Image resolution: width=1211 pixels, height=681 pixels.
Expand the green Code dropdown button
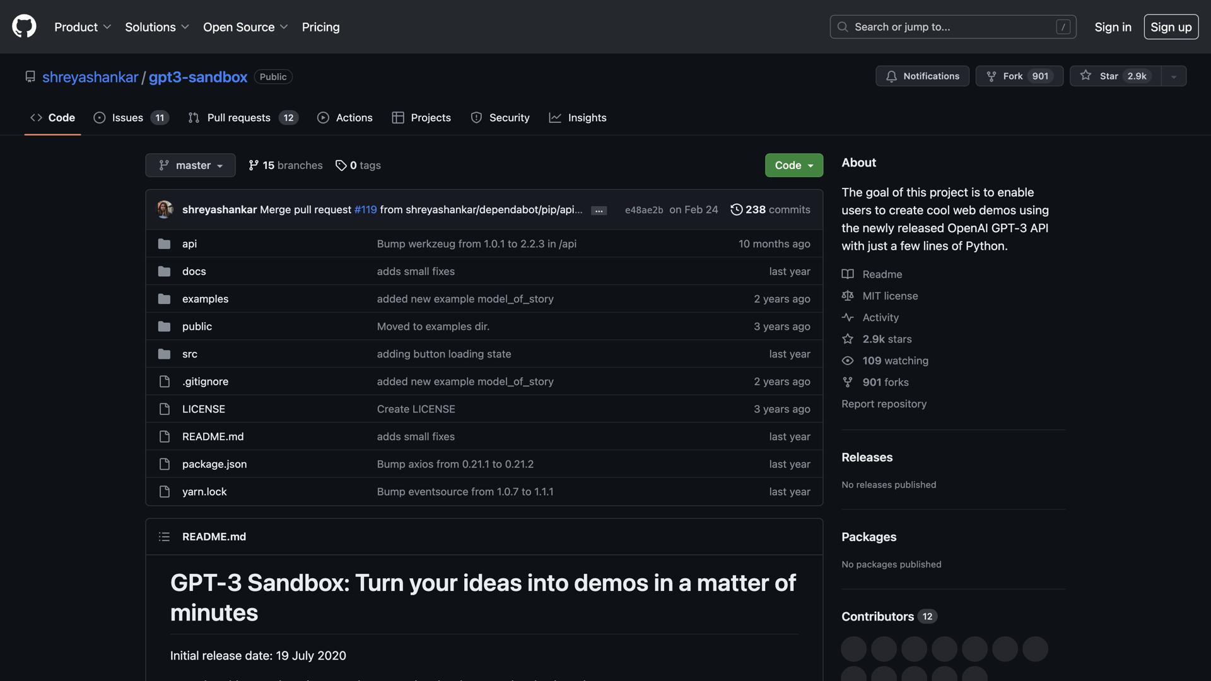point(793,165)
